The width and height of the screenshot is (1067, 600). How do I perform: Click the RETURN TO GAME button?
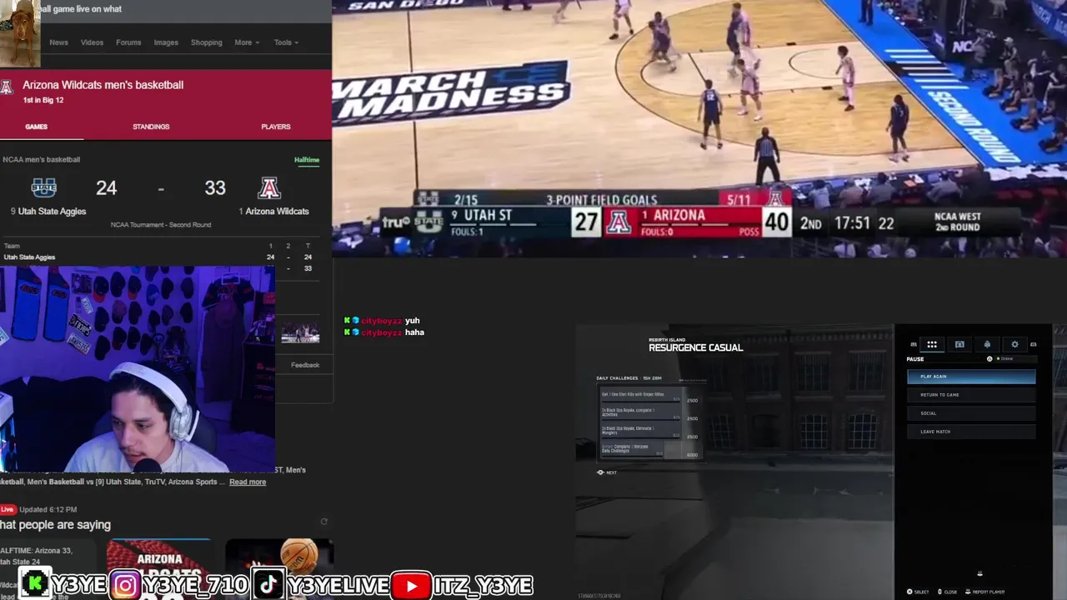pyautogui.click(x=971, y=395)
